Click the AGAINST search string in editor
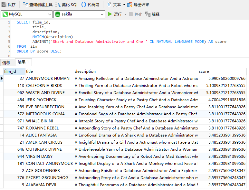The image size is (249, 190). [x=99, y=42]
